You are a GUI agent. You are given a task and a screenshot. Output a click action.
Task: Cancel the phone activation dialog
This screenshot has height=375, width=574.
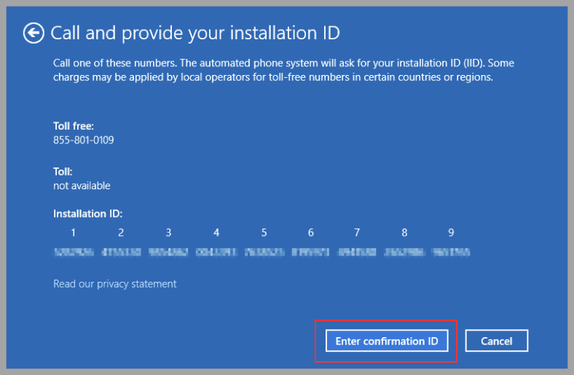point(496,341)
